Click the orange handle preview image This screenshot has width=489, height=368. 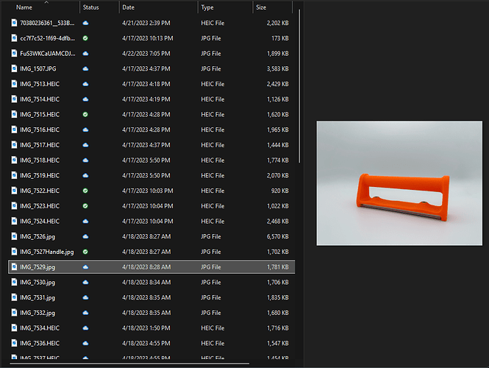pos(399,183)
